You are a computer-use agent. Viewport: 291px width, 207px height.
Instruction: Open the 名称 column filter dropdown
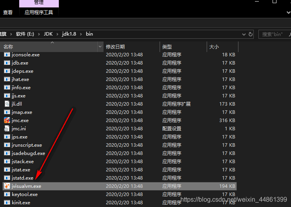(x=100, y=47)
